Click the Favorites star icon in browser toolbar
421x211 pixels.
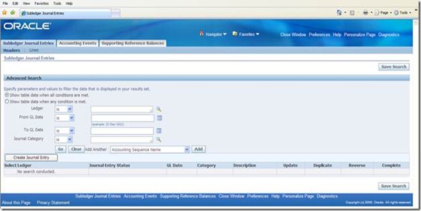pos(4,13)
